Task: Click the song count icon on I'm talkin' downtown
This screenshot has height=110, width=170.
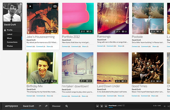Action: 81,81
